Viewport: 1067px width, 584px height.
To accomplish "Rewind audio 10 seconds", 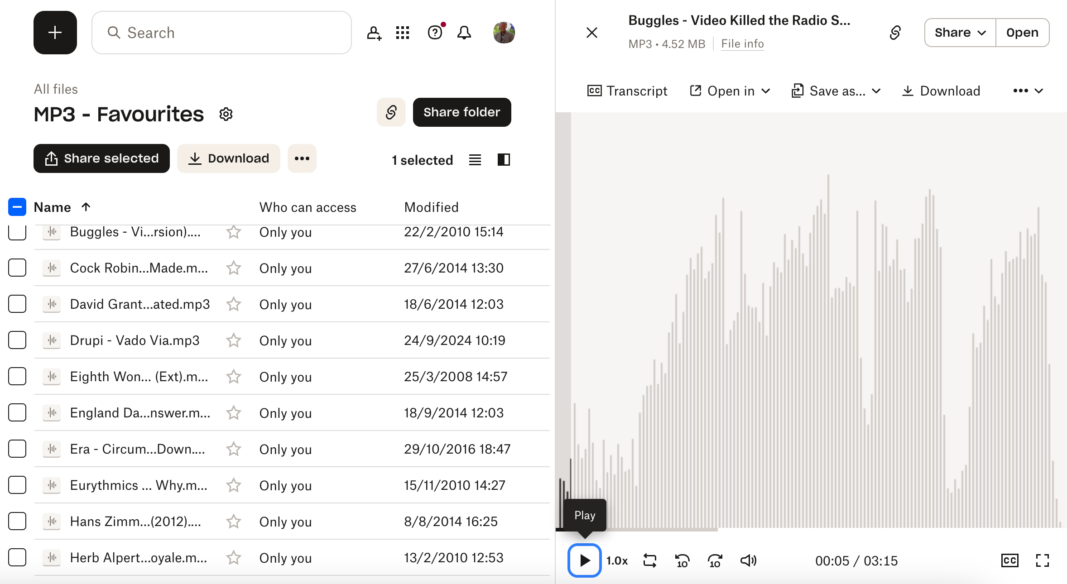I will coord(682,560).
